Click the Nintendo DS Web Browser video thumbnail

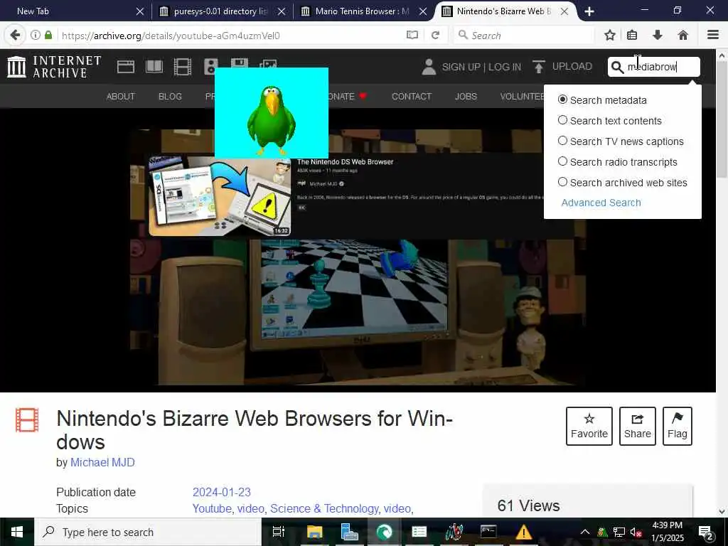(x=220, y=196)
